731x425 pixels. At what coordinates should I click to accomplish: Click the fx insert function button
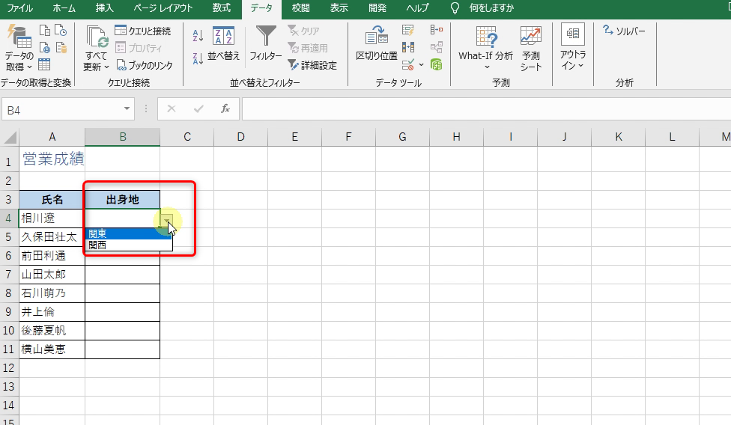(225, 109)
